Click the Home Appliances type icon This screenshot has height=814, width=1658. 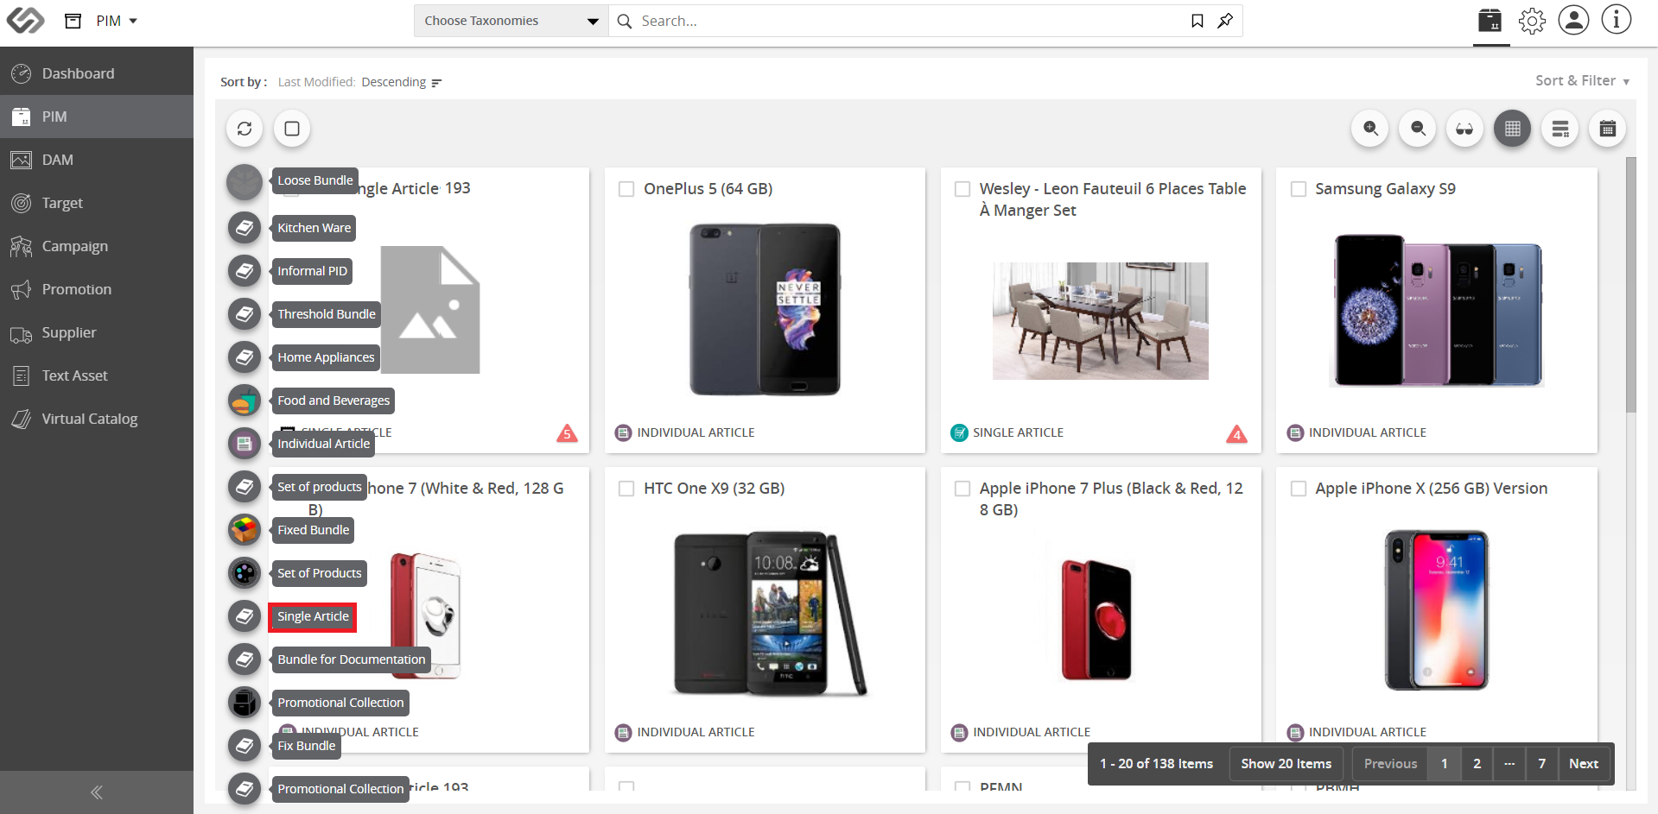click(x=245, y=357)
